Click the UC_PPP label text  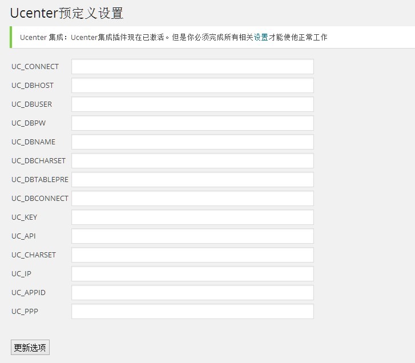25,312
